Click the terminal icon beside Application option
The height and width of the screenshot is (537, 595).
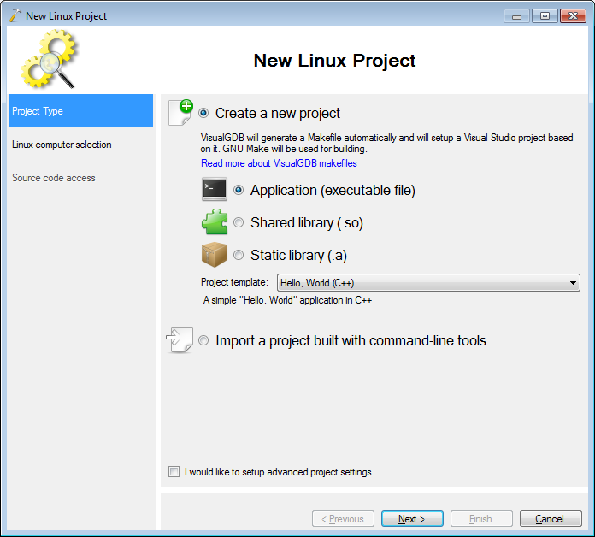(x=215, y=189)
